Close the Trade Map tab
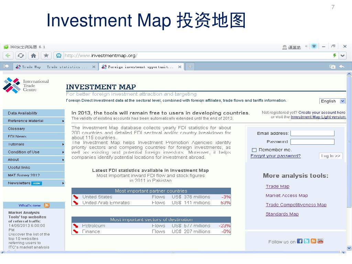This screenshot has width=352, height=264. click(x=94, y=67)
